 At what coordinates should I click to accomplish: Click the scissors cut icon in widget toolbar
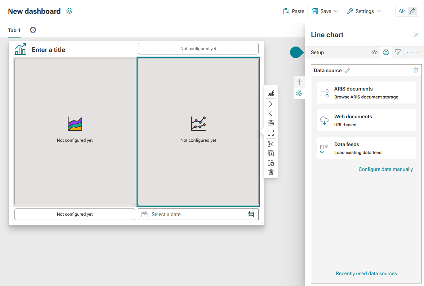pos(271,144)
